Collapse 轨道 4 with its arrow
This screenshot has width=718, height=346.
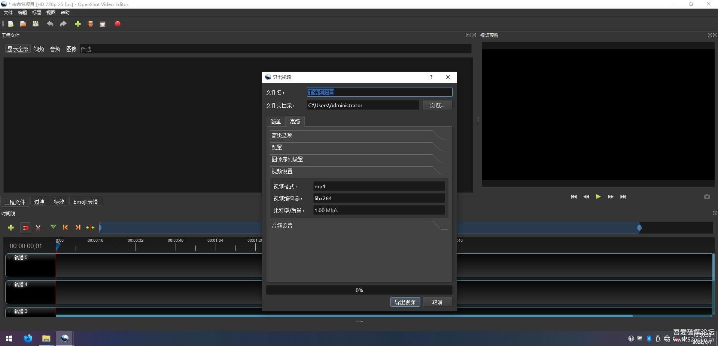(x=10, y=284)
